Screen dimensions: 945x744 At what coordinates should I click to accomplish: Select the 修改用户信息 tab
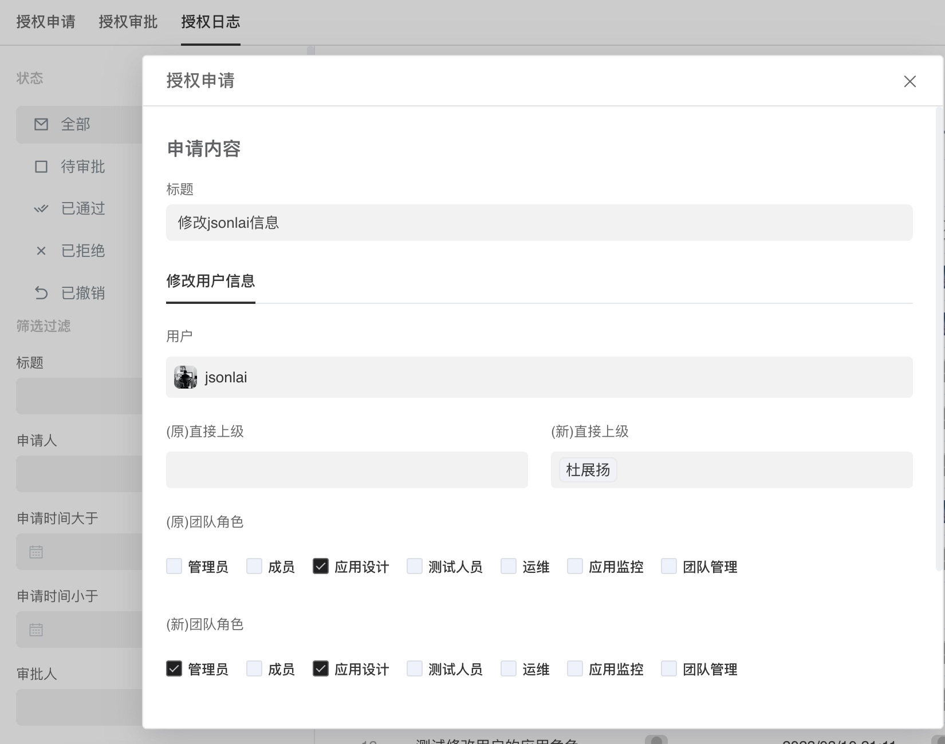pos(211,281)
